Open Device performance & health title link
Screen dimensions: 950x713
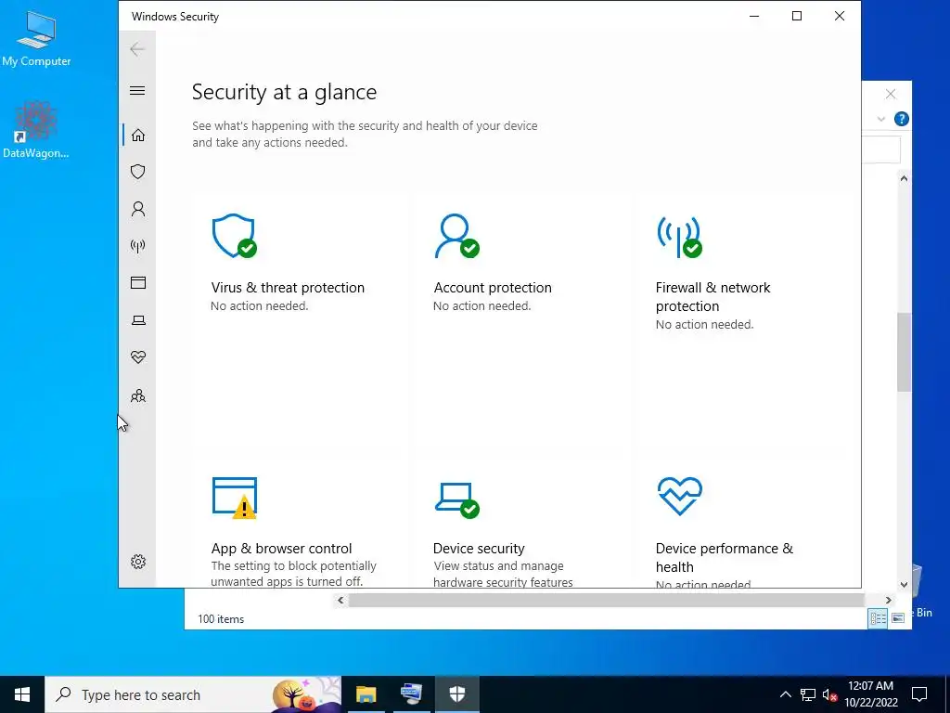coord(724,557)
